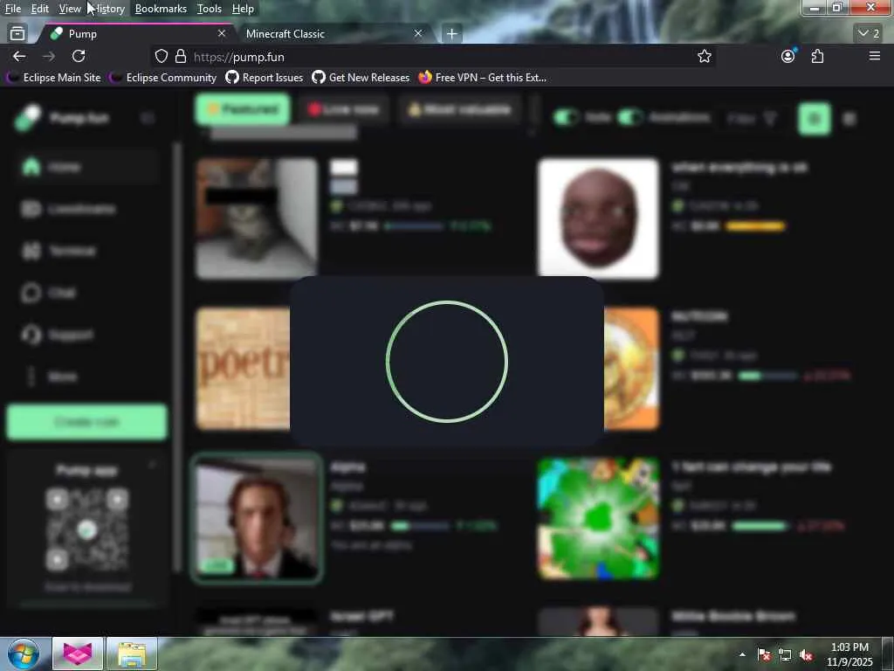
Task: Click the tracking protection shield icon
Action: [x=162, y=56]
